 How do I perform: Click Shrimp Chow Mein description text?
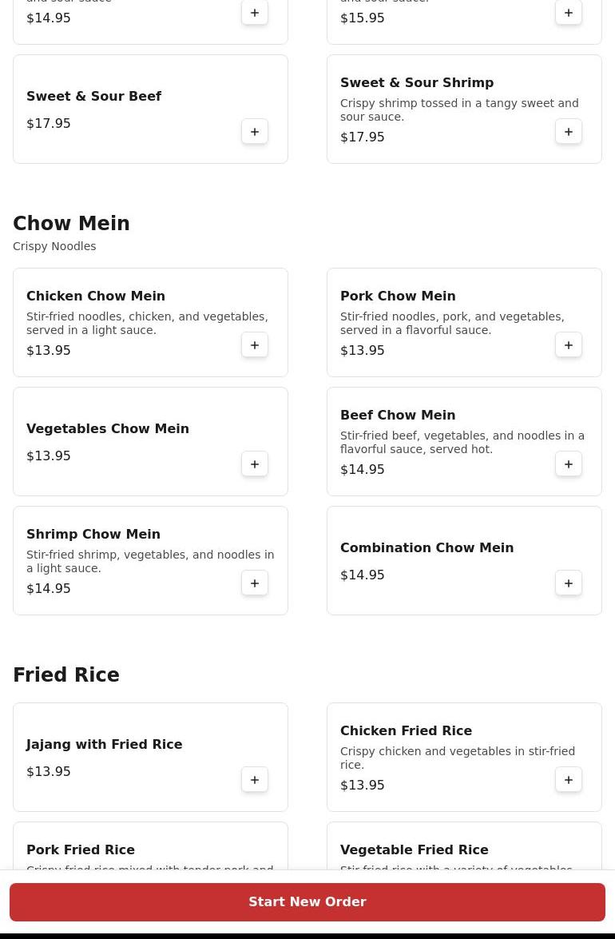point(150,561)
